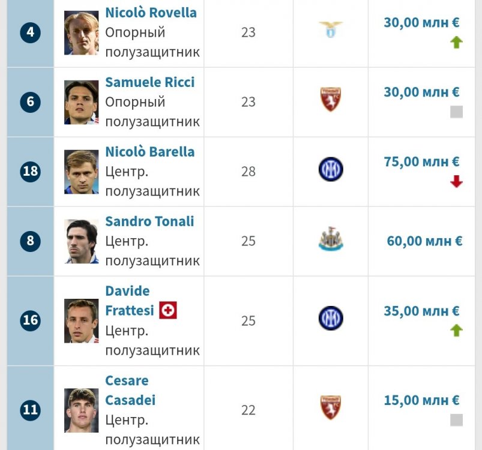The height and width of the screenshot is (450, 482).
Task: Click grey unchanged-value square in Ricci row
Action: click(456, 112)
